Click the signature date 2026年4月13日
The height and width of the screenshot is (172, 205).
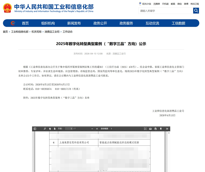(x=167, y=115)
